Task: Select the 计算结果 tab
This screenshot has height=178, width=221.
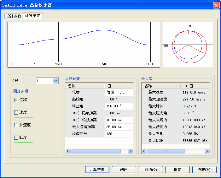Action: point(32,16)
